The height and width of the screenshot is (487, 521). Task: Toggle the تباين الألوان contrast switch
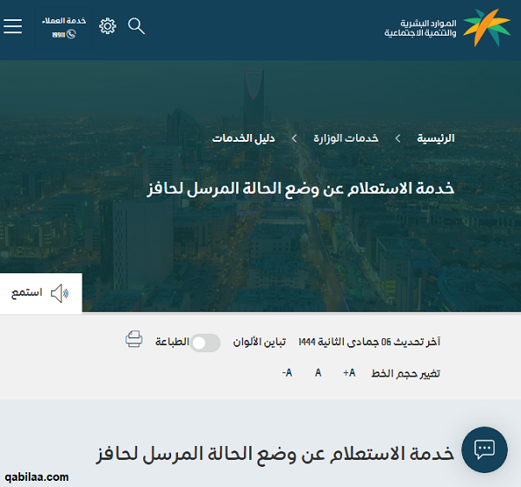(x=205, y=343)
